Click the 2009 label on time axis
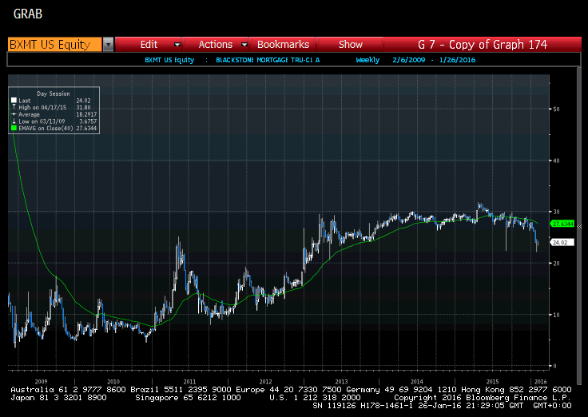Screen dimensions: 588x417 click(42, 382)
